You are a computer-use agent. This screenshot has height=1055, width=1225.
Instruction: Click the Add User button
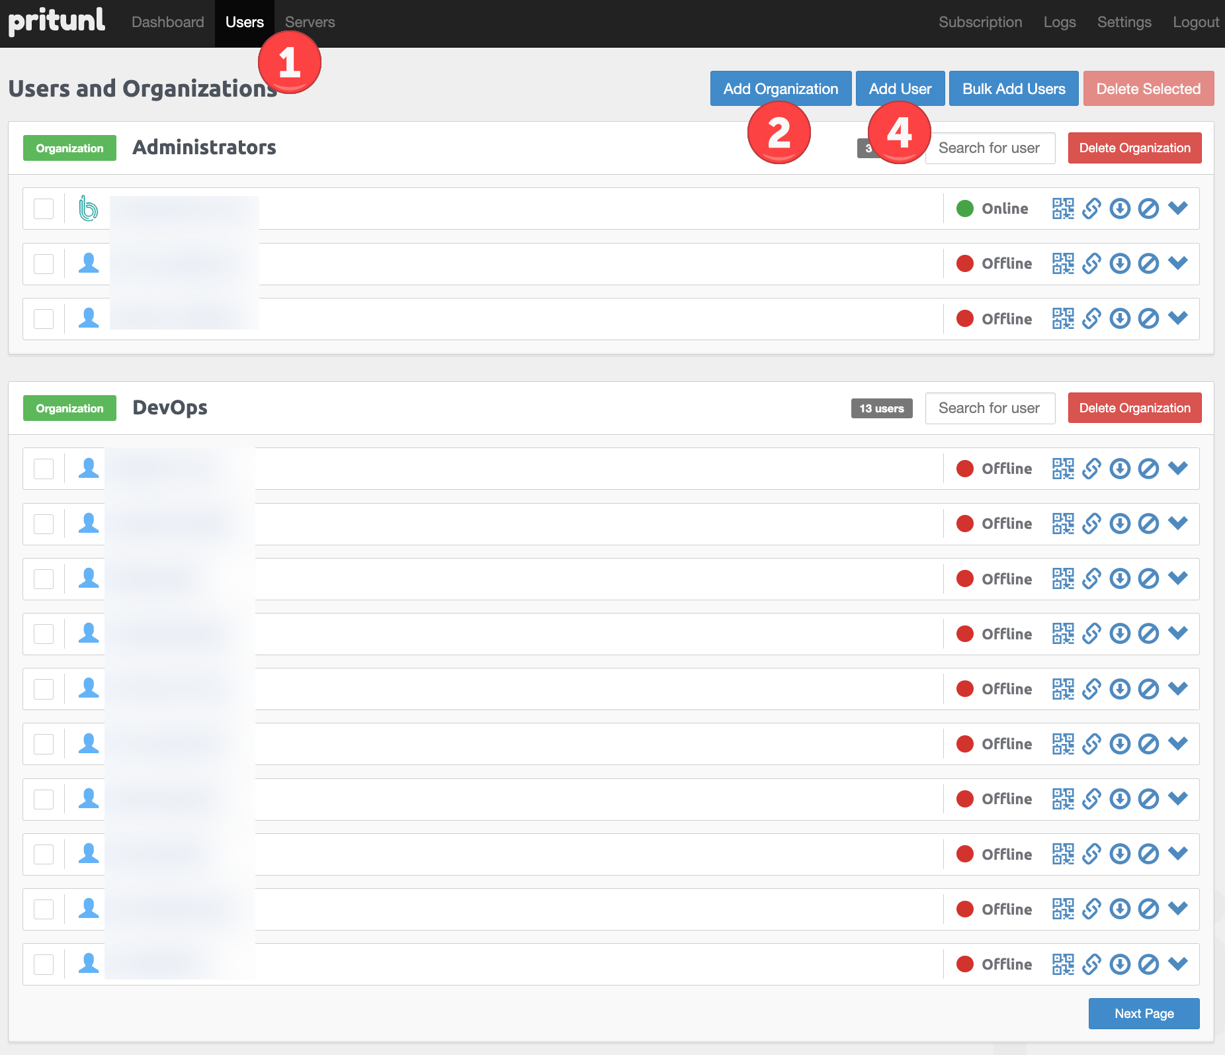[x=900, y=89]
